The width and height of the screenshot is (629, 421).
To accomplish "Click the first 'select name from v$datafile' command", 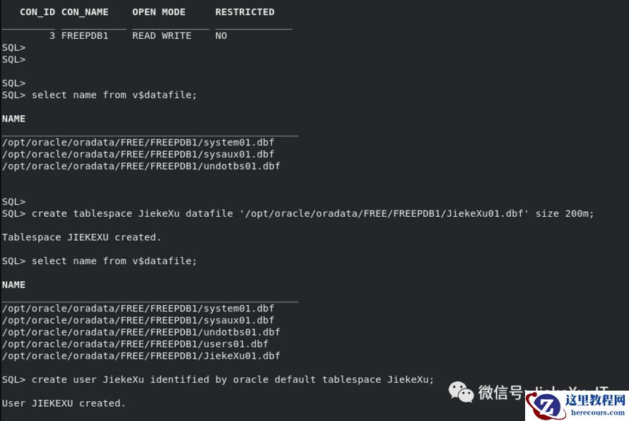I will [114, 95].
